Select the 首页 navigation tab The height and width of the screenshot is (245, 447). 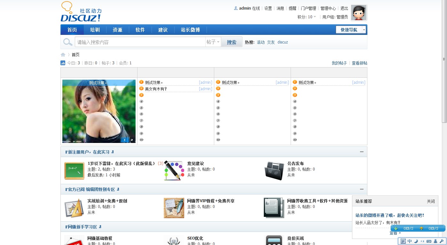72,30
